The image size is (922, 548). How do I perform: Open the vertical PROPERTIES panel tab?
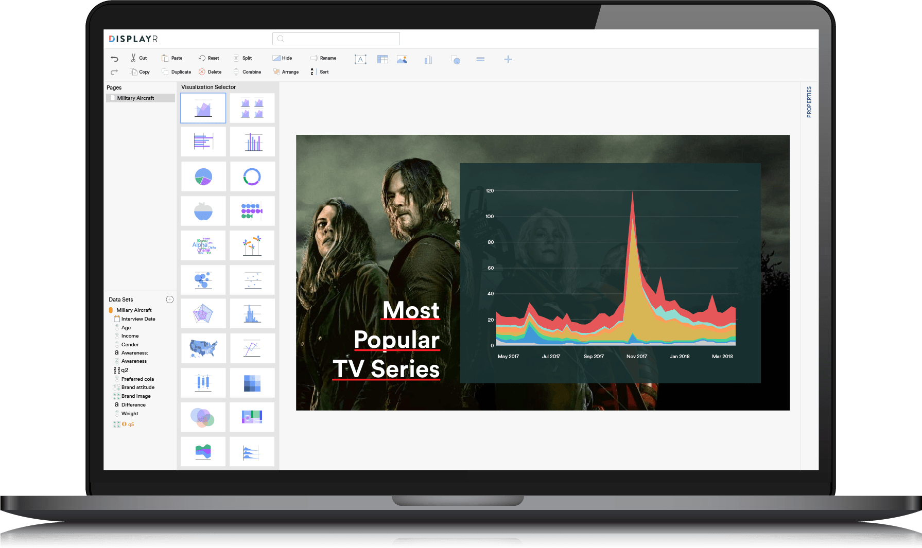point(809,102)
